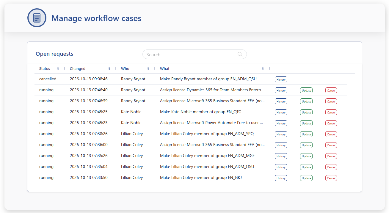Click timestamp 2026-10-13 07:36:00

click(89, 145)
